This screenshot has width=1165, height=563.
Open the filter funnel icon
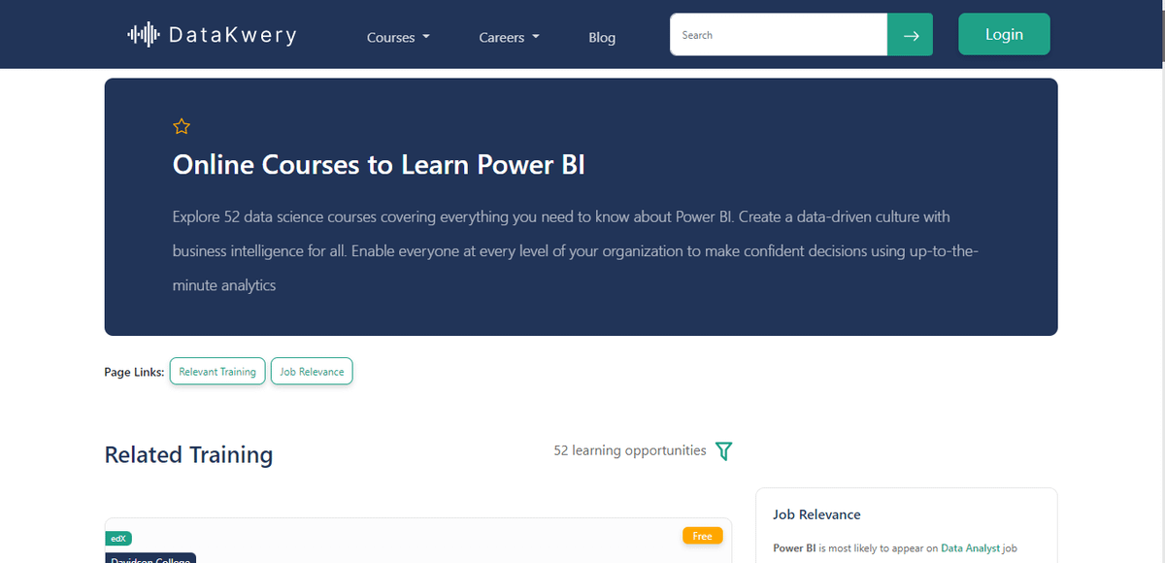point(723,451)
